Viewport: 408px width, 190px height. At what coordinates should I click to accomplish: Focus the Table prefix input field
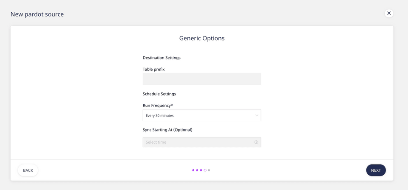(201, 79)
